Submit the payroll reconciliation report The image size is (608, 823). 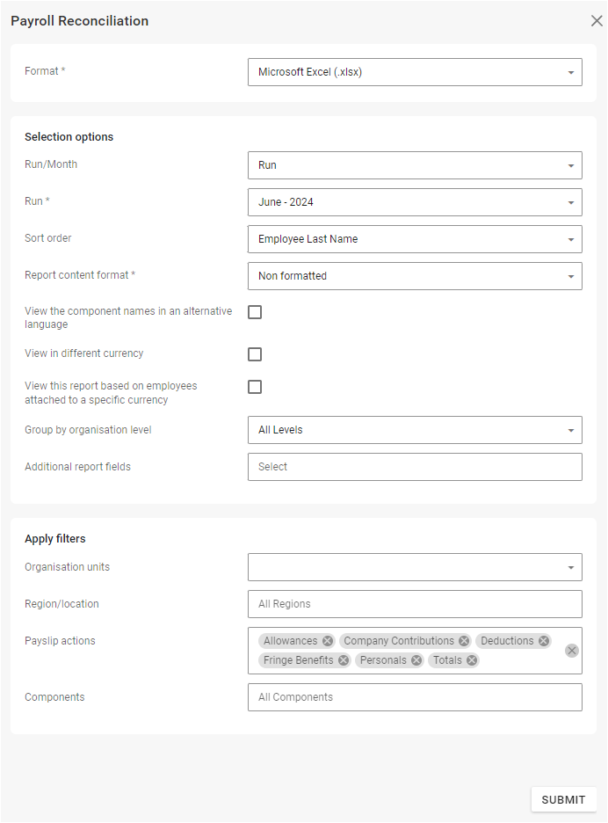click(x=563, y=799)
